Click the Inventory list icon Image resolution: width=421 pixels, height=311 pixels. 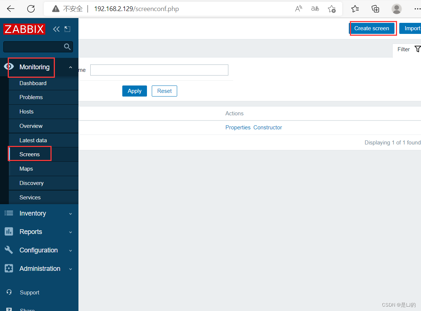[9, 213]
